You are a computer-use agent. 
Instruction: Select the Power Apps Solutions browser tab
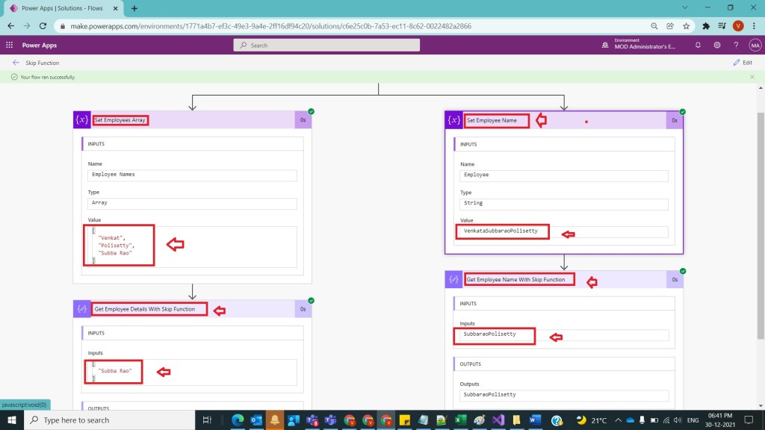(x=64, y=8)
